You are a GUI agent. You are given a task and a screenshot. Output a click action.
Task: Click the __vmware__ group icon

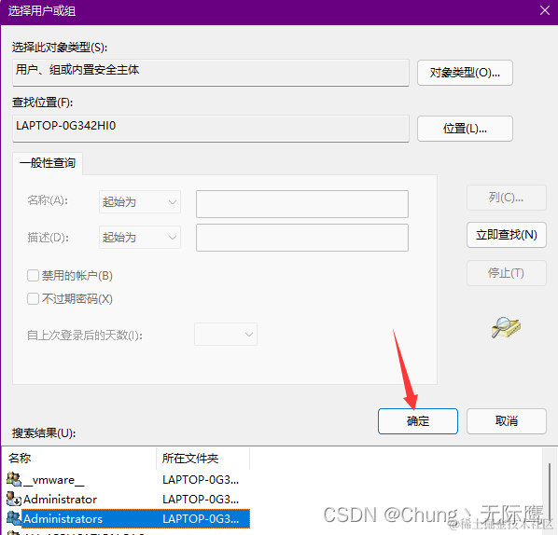pos(14,480)
